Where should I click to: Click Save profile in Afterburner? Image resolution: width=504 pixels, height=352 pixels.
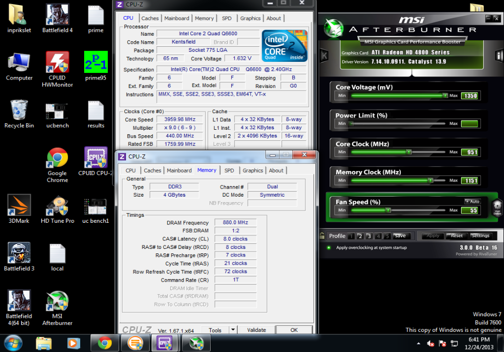[400, 236]
